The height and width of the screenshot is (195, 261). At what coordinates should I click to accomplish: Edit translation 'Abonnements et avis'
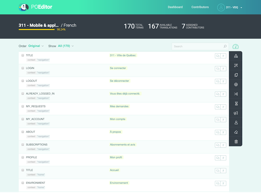tap(123, 145)
